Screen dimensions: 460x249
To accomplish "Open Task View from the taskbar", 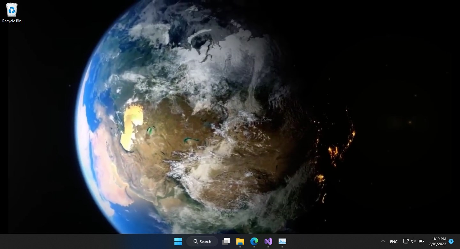I will coord(226,241).
